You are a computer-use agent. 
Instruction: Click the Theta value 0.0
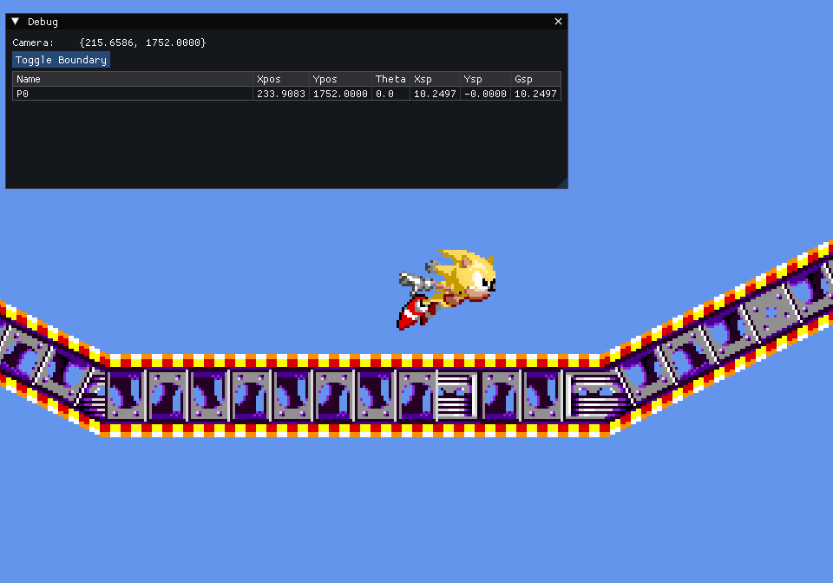click(x=384, y=94)
